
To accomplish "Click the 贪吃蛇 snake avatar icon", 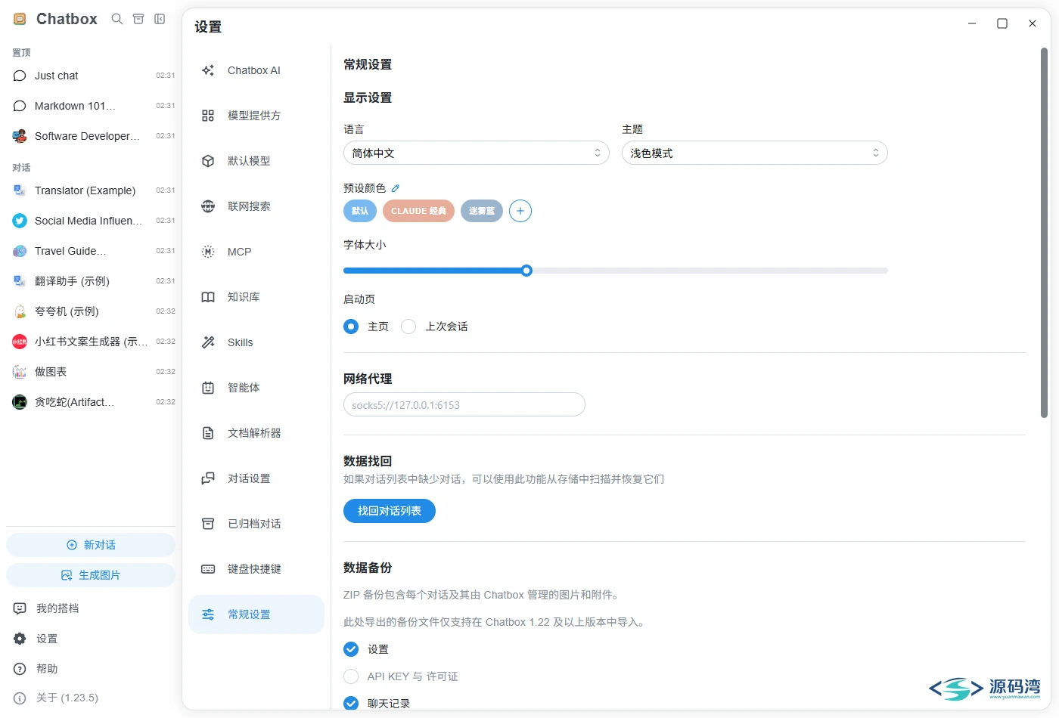I will 20,402.
